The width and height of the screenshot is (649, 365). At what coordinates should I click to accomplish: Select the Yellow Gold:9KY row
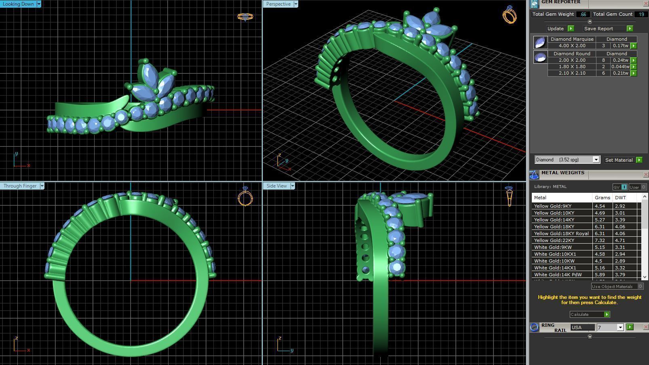pos(586,206)
